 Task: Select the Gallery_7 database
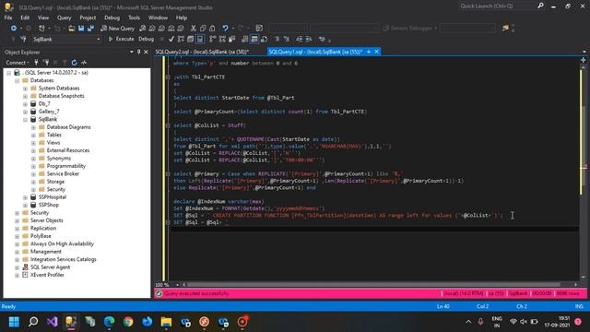point(49,112)
